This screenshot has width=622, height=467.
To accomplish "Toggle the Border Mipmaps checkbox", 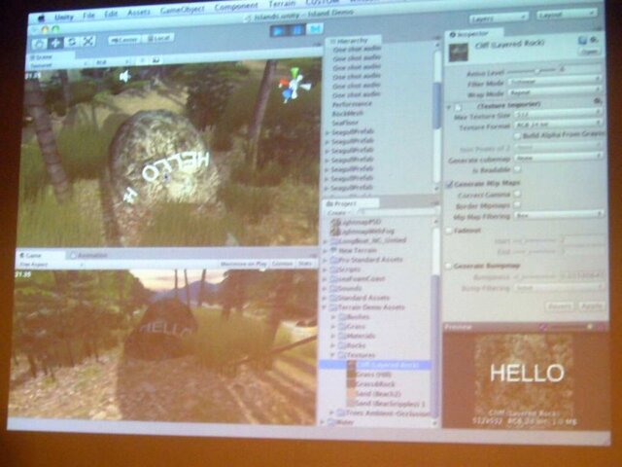I will point(517,205).
